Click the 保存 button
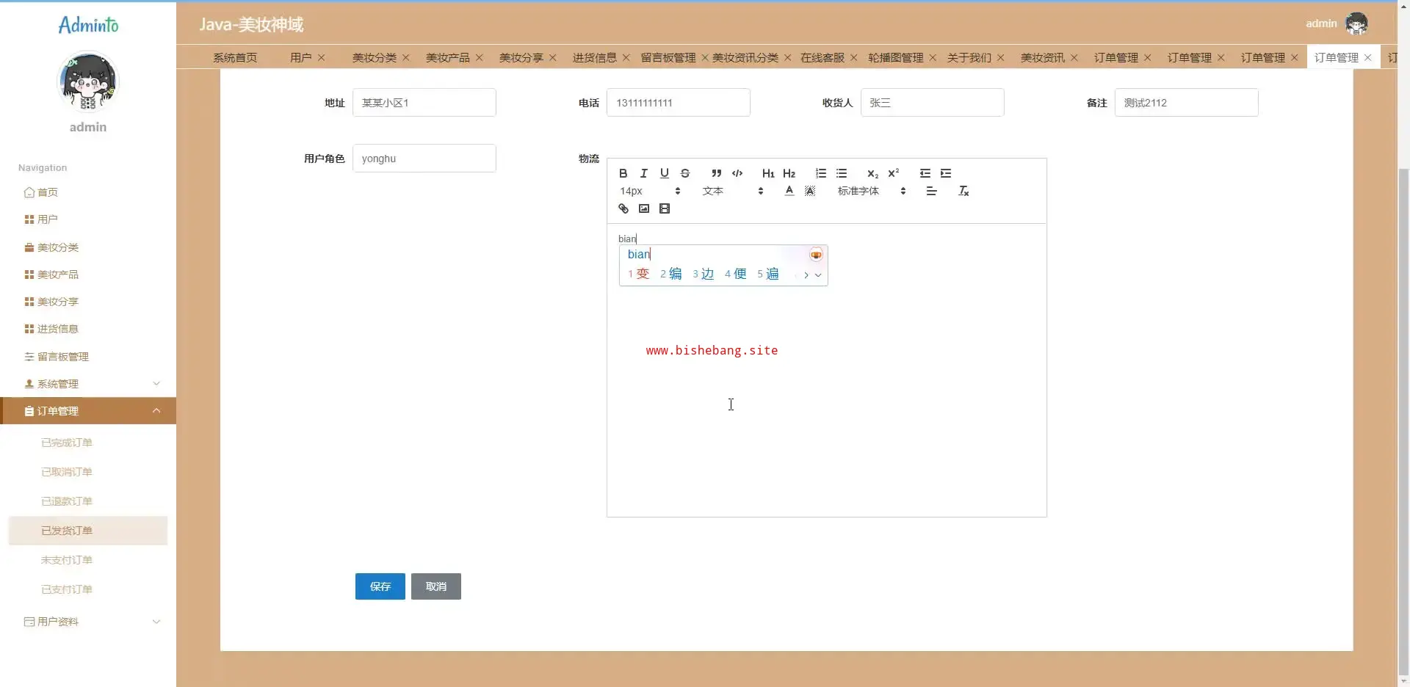The image size is (1410, 687). tap(380, 586)
